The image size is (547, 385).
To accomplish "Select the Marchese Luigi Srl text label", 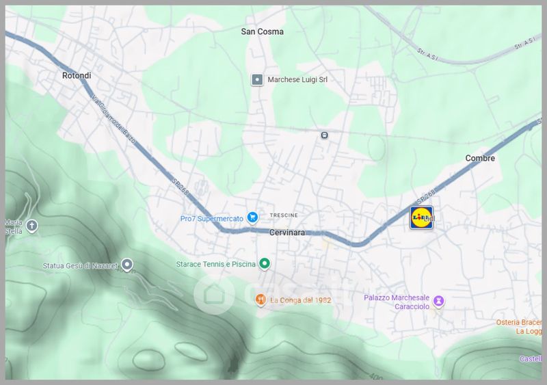I will coord(297,79).
